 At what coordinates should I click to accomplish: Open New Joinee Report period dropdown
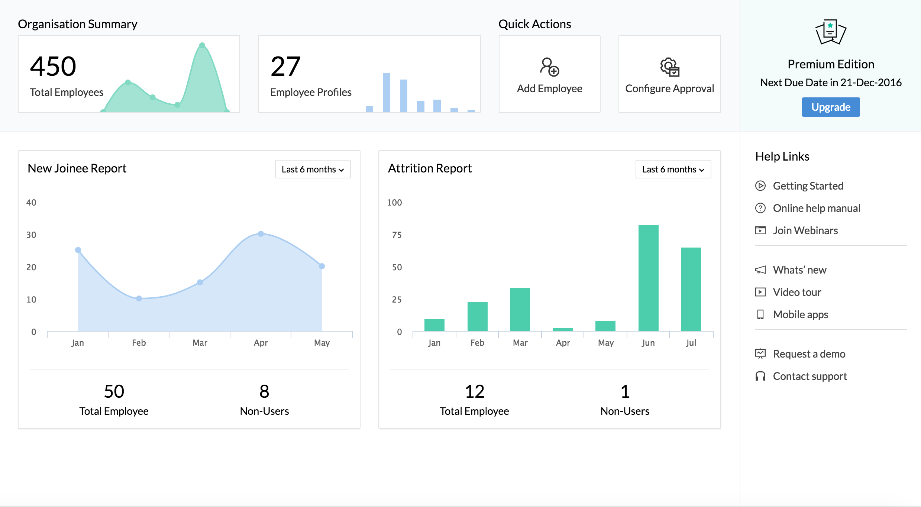(x=313, y=169)
